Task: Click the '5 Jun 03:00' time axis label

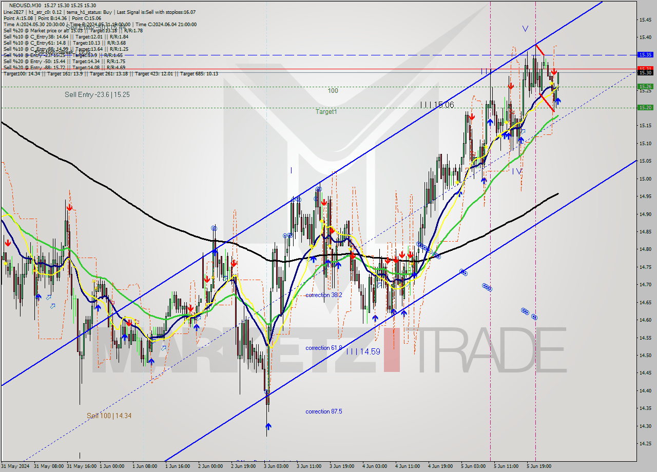Action: point(473,466)
